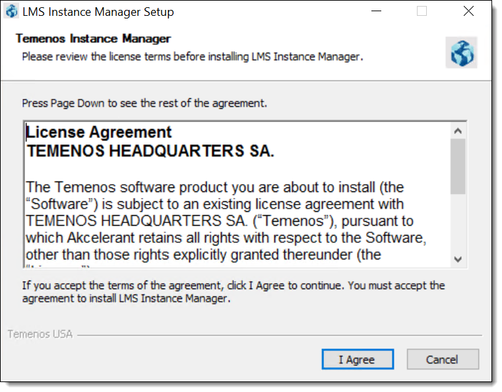Cancel the LMS Instance Manager installation
The image size is (502, 392).
point(443,359)
